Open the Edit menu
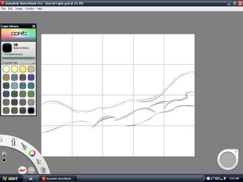243x182 pixels. (10, 9)
